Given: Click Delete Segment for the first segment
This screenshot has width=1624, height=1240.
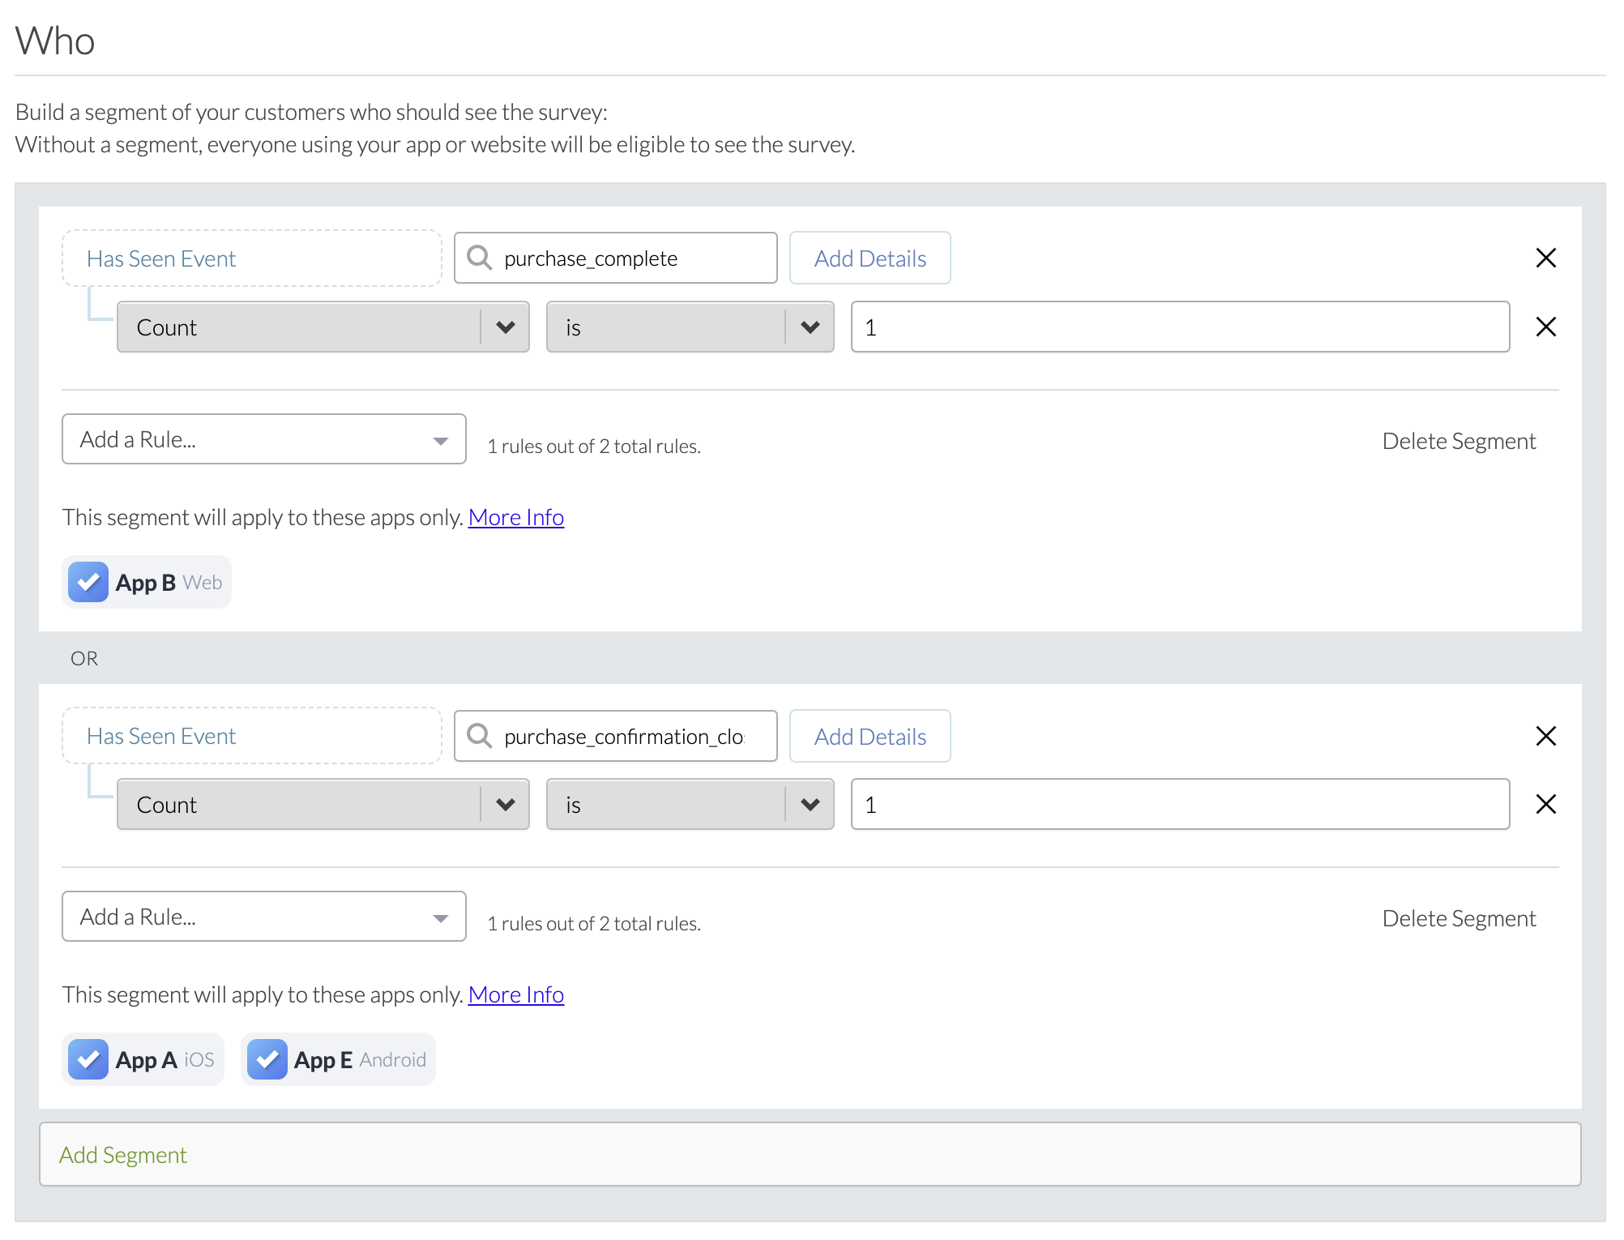Looking at the screenshot, I should (x=1458, y=441).
